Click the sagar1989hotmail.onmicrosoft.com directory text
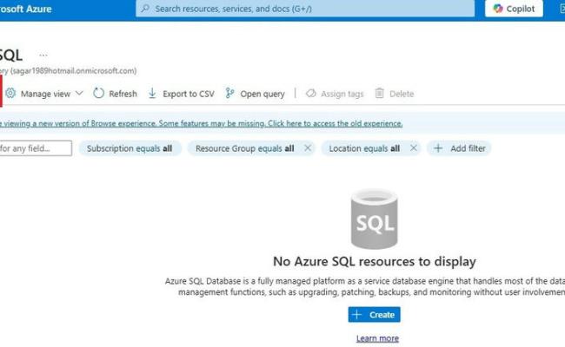 [74, 71]
